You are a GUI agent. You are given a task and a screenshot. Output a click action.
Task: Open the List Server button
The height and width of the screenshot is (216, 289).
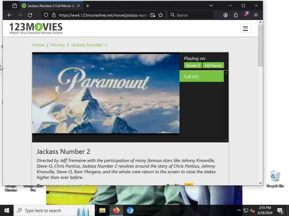(213, 65)
